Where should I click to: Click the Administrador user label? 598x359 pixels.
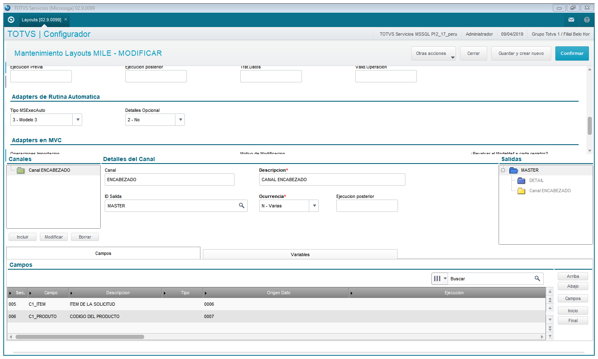(479, 34)
